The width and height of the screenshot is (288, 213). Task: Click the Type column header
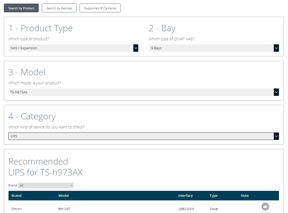pyautogui.click(x=213, y=196)
